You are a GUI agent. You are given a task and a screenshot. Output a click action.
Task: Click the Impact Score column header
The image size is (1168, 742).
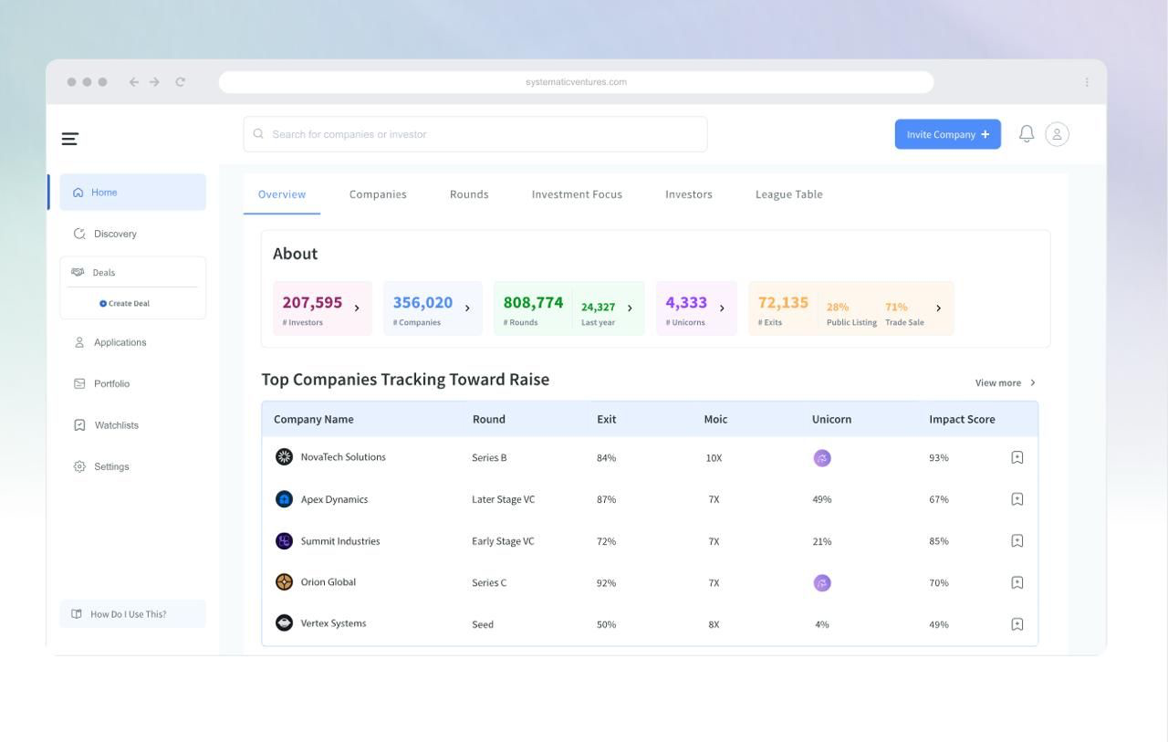[x=962, y=420]
